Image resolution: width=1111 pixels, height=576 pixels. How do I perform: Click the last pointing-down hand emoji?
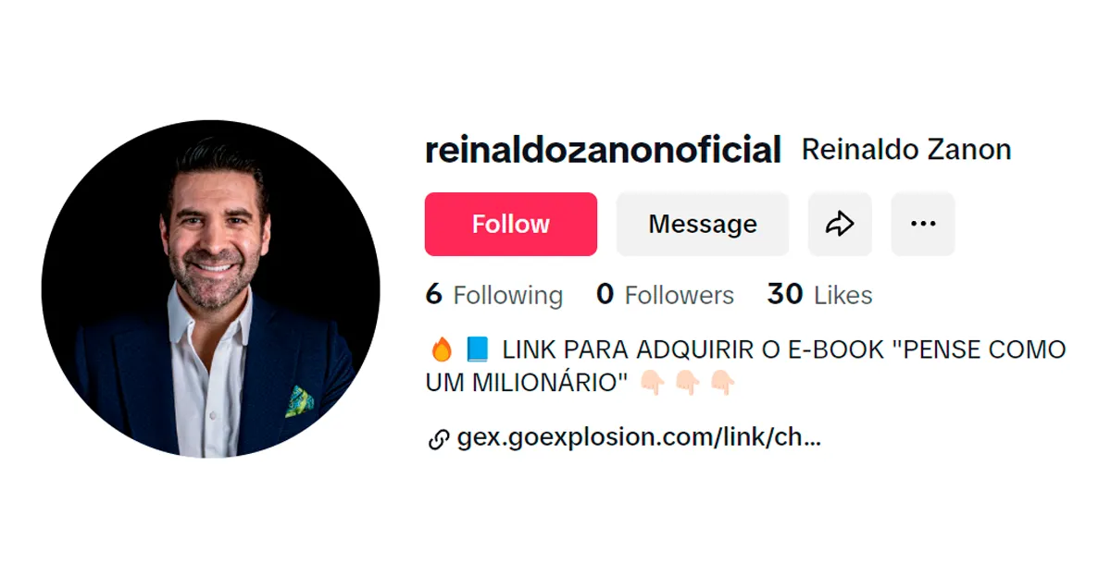click(x=723, y=382)
